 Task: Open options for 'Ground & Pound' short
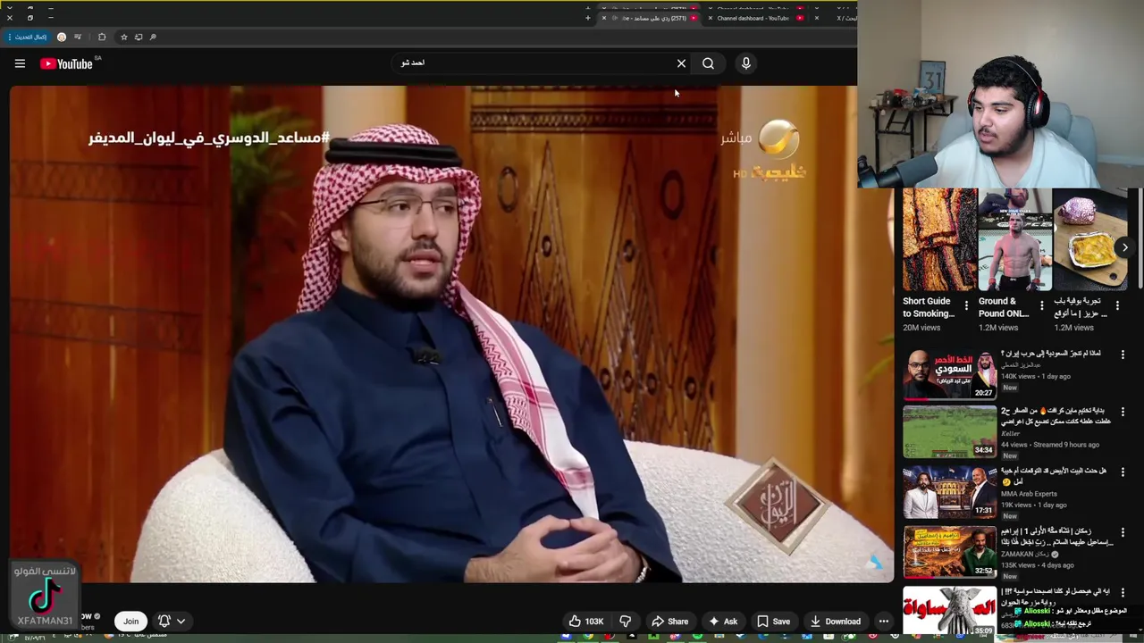click(x=1041, y=305)
